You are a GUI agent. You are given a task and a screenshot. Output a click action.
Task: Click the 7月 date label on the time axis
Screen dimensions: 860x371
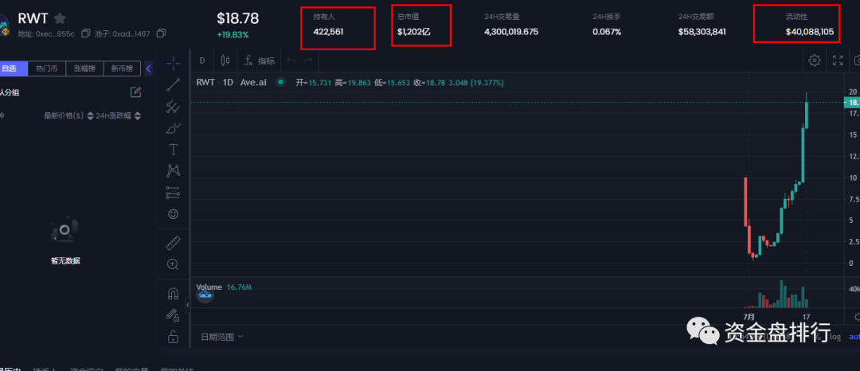(749, 317)
